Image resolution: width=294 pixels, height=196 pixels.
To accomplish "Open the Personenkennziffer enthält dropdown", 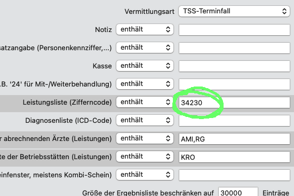I will point(145,48).
